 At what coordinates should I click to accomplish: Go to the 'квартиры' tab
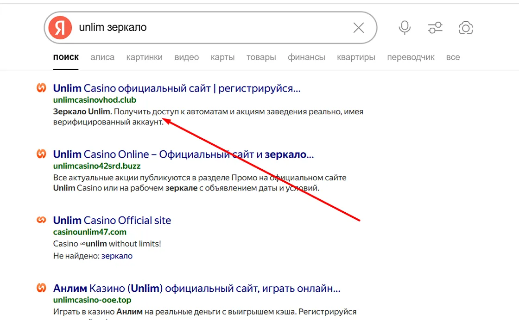(x=356, y=57)
